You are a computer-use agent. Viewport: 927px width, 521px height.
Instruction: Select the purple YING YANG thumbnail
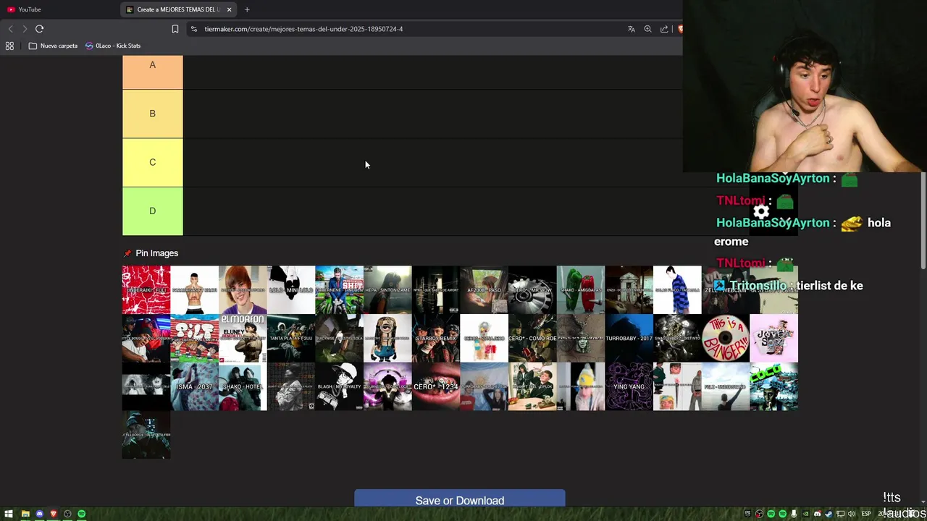pos(629,386)
